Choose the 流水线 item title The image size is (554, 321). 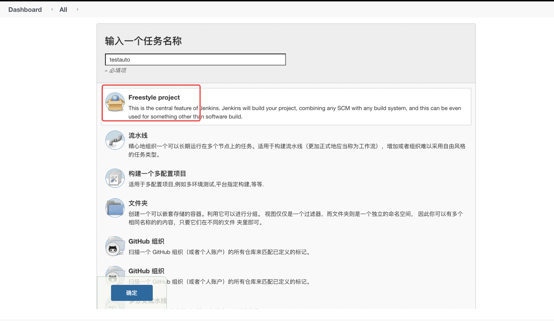pos(138,135)
